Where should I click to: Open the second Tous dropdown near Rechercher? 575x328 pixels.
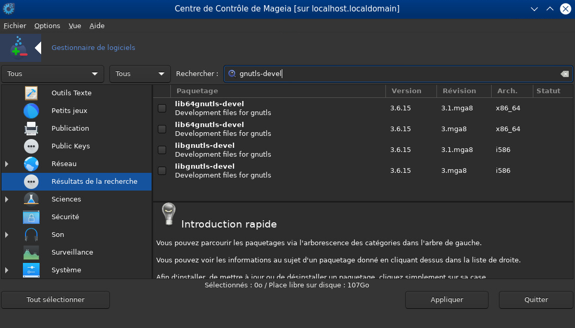[x=140, y=73]
